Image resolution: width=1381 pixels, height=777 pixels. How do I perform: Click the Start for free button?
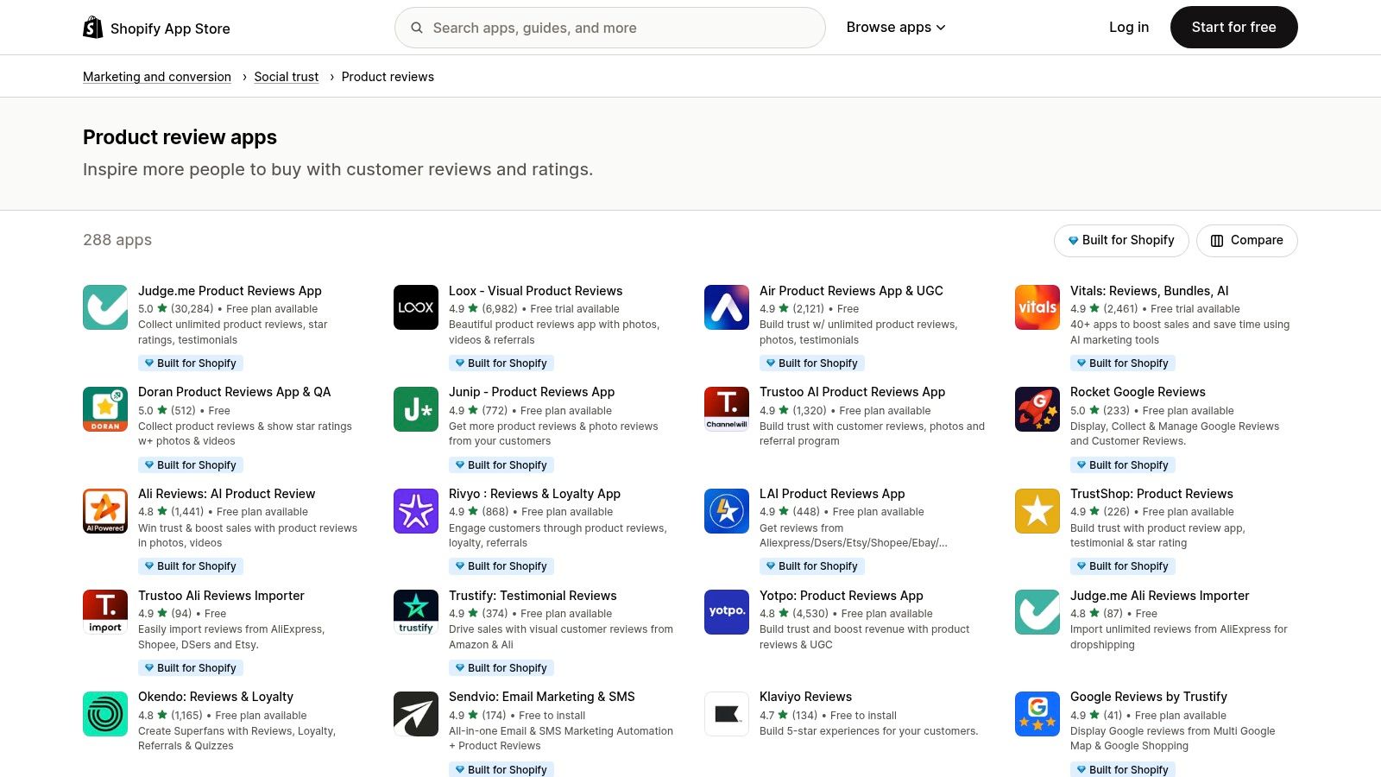tap(1233, 28)
